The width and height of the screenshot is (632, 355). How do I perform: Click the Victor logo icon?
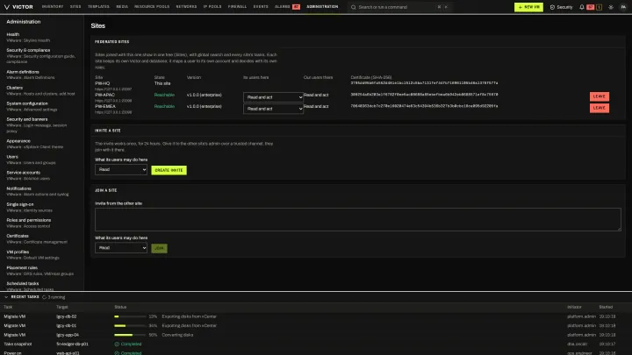7,7
